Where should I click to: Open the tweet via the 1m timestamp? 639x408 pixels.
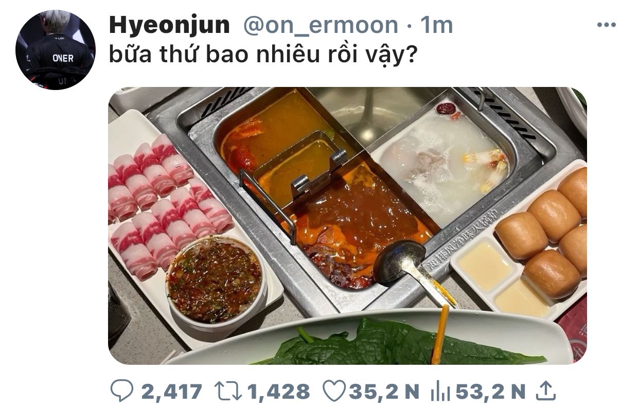pos(436,25)
